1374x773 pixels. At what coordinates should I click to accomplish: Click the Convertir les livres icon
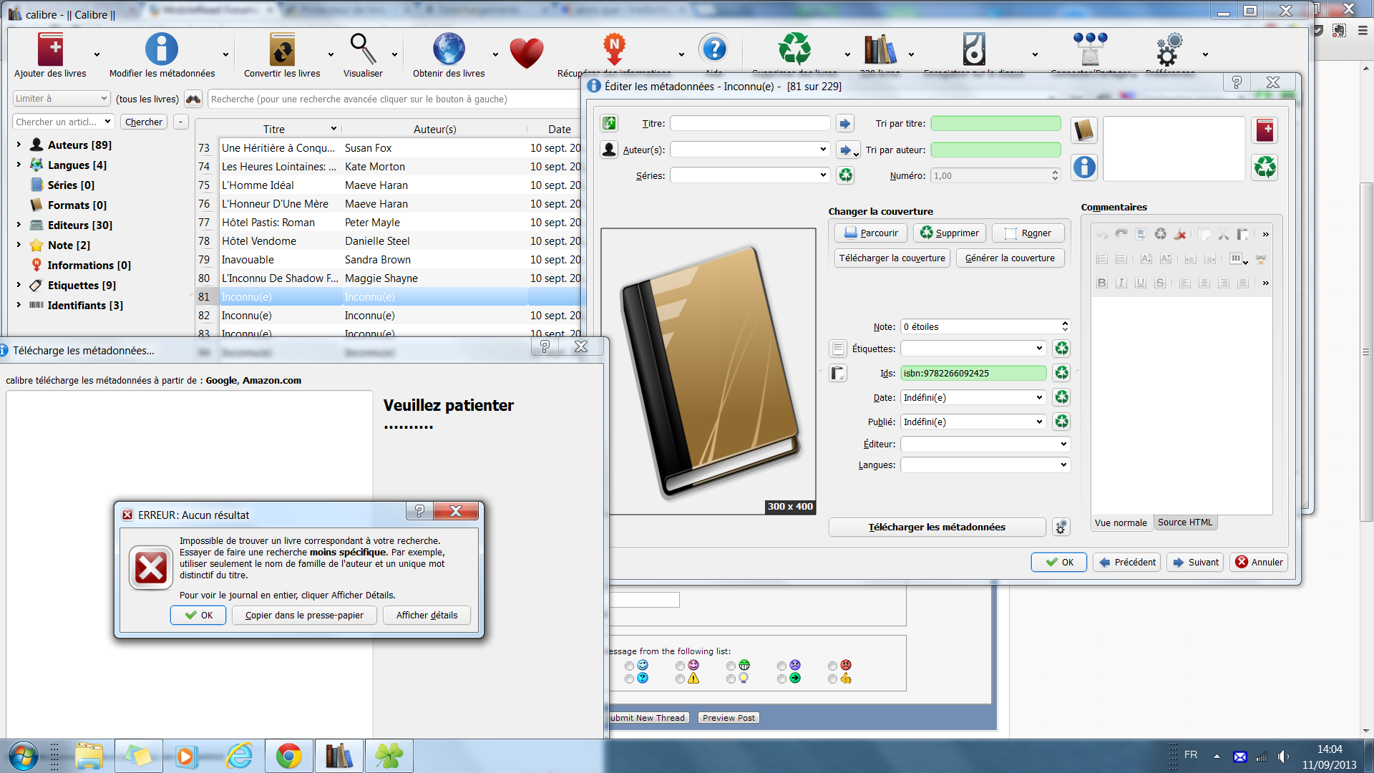tap(282, 50)
